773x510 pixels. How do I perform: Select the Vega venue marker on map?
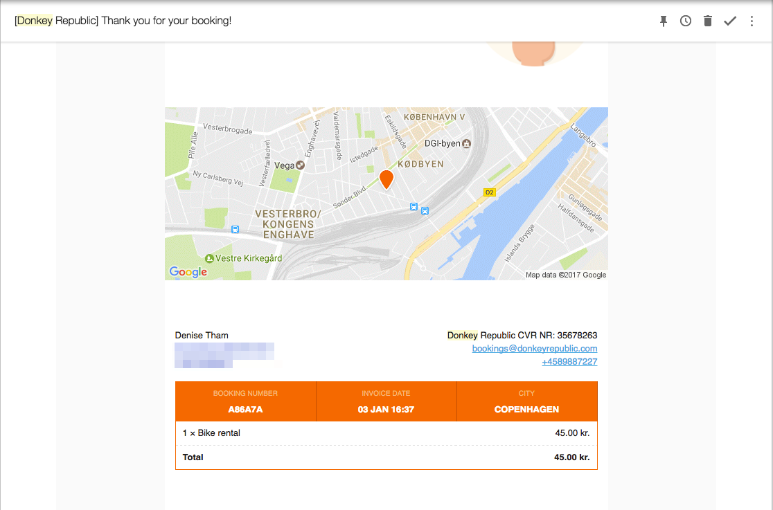pos(300,165)
